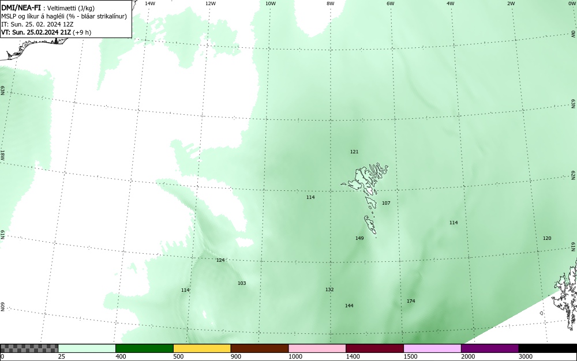Click the MSLP og líkur á hagléli line
Screen dimensions: 577x361
click(64, 16)
